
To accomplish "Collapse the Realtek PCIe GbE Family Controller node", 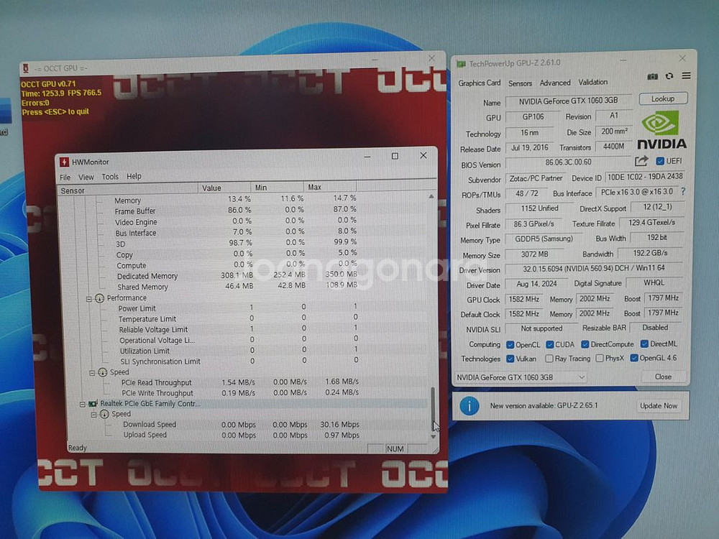I will tap(82, 404).
